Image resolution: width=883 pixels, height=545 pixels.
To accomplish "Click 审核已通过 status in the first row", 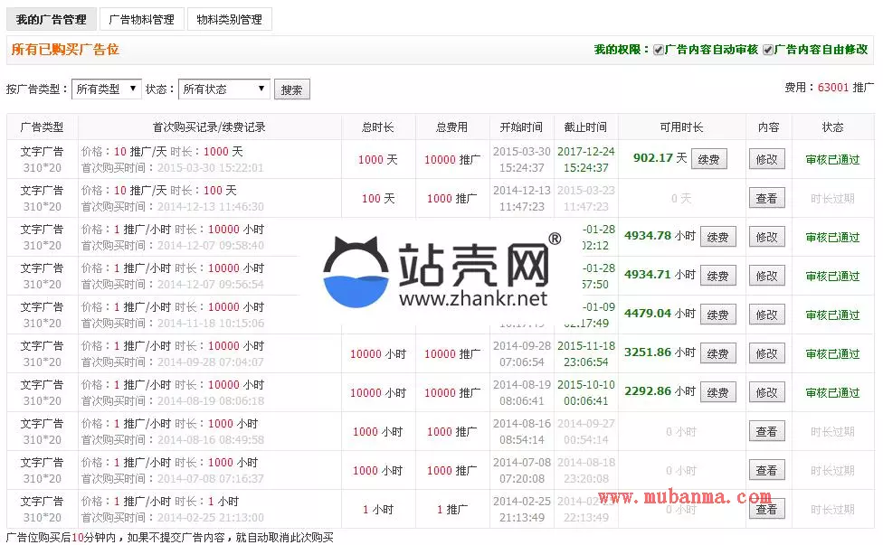I will [x=832, y=160].
